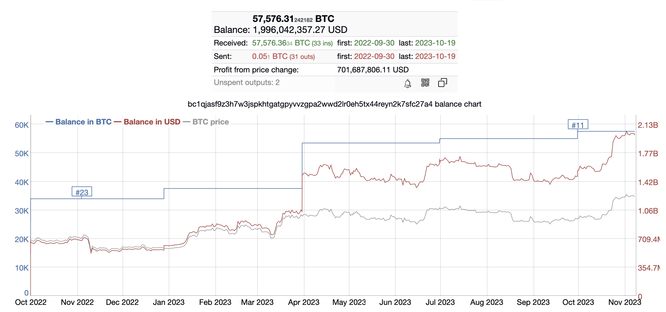This screenshot has width=666, height=312.
Task: Click the Apr 2023 axis label
Action: click(304, 302)
